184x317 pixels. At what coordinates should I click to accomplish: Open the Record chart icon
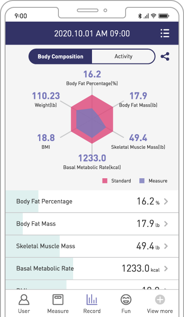point(92,300)
